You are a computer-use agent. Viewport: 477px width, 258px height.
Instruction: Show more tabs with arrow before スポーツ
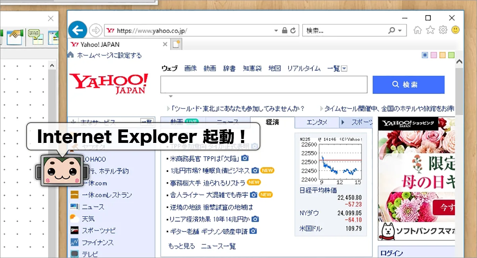(343, 122)
